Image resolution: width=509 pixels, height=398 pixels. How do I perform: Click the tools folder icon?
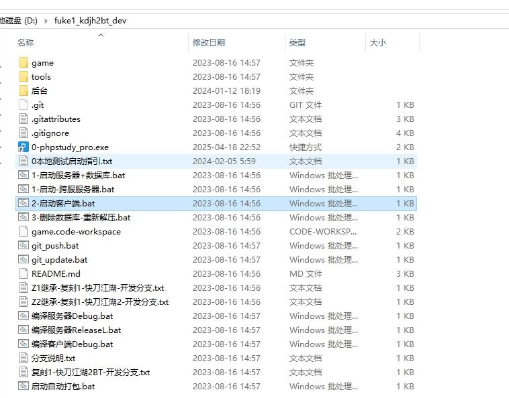point(24,77)
